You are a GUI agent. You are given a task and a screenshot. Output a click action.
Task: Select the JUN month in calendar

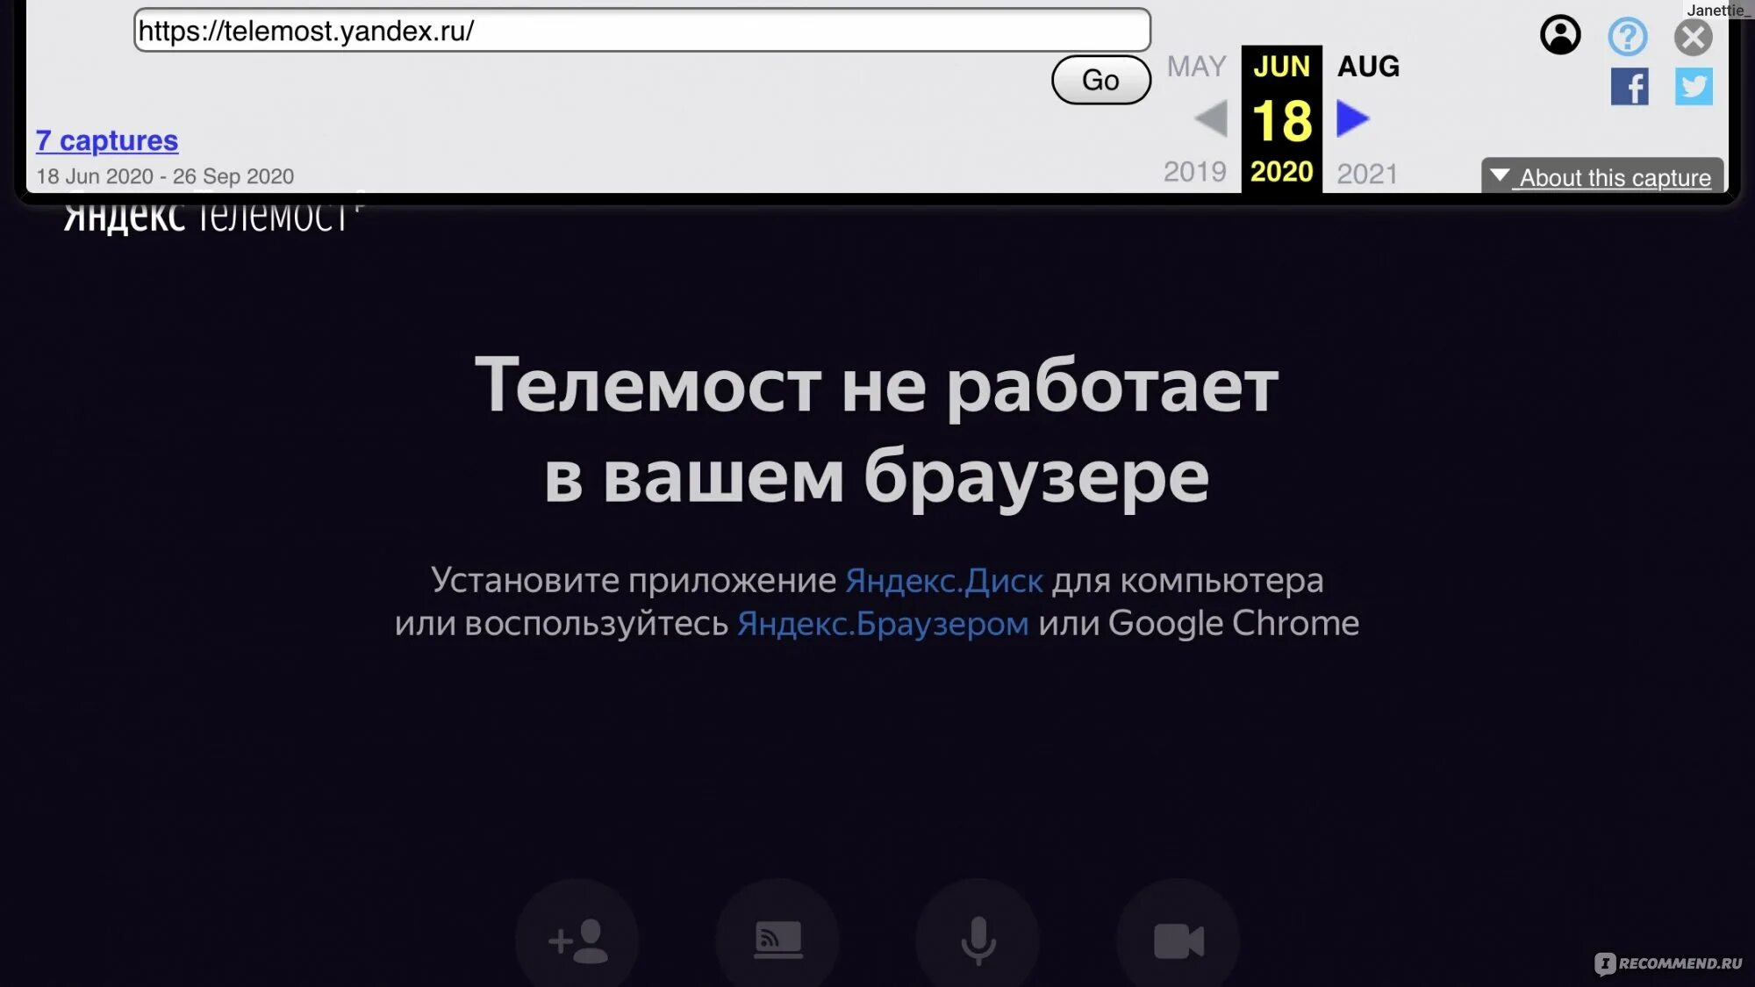point(1281,65)
